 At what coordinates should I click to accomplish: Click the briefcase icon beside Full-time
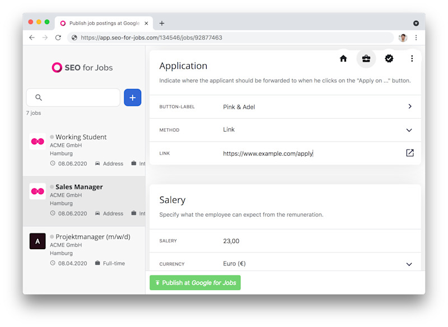[97, 263]
